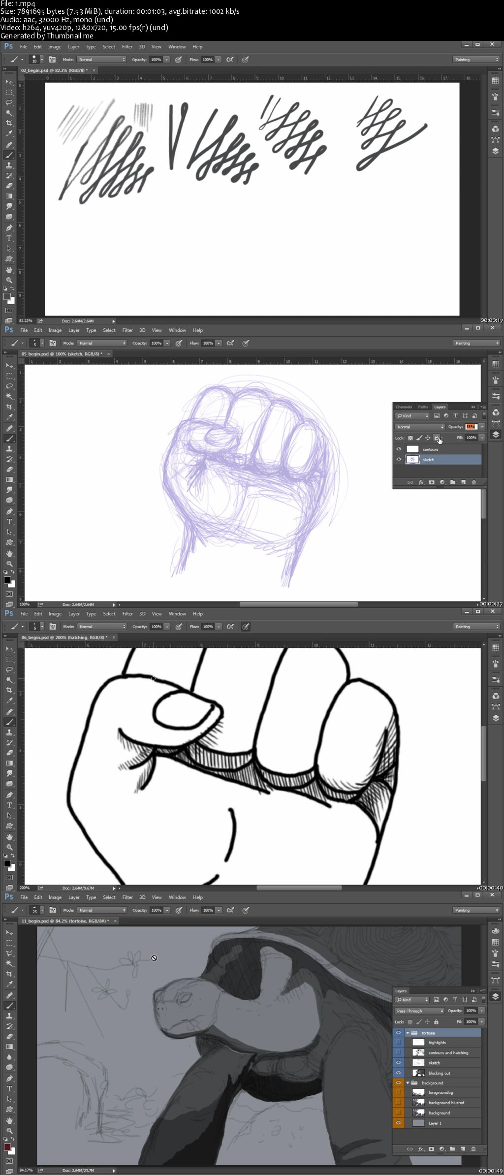Select the Pen tool in the 05_begin.psd window
The image size is (504, 1175).
(9, 511)
